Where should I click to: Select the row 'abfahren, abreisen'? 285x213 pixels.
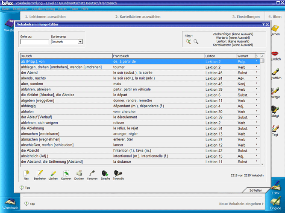point(140,89)
